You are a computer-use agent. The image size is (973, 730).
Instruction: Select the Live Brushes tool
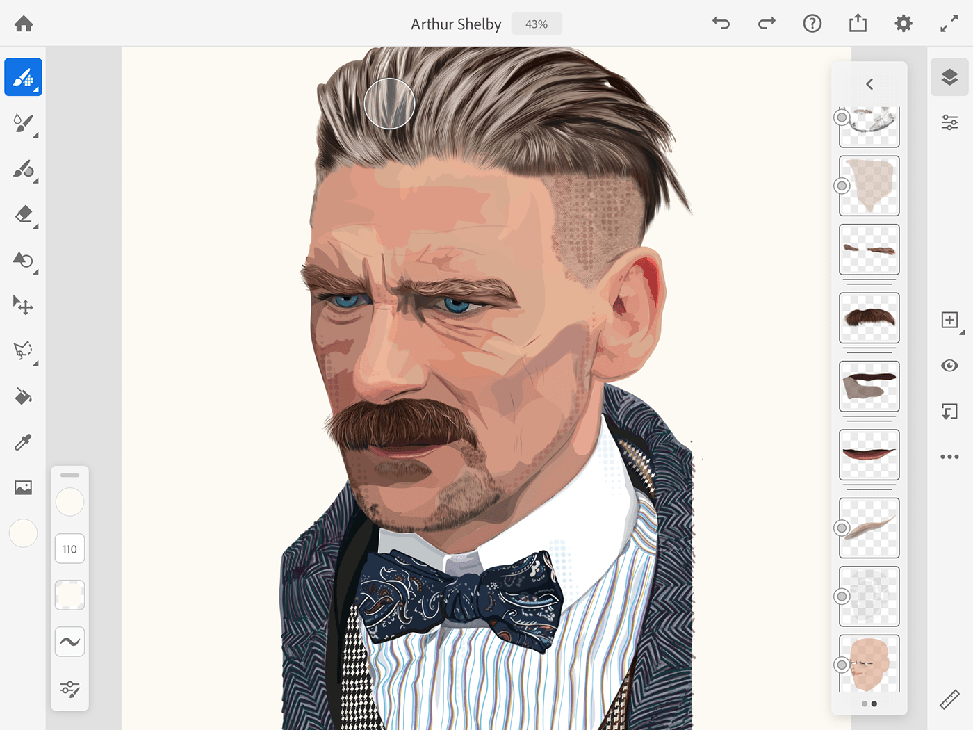click(x=24, y=123)
